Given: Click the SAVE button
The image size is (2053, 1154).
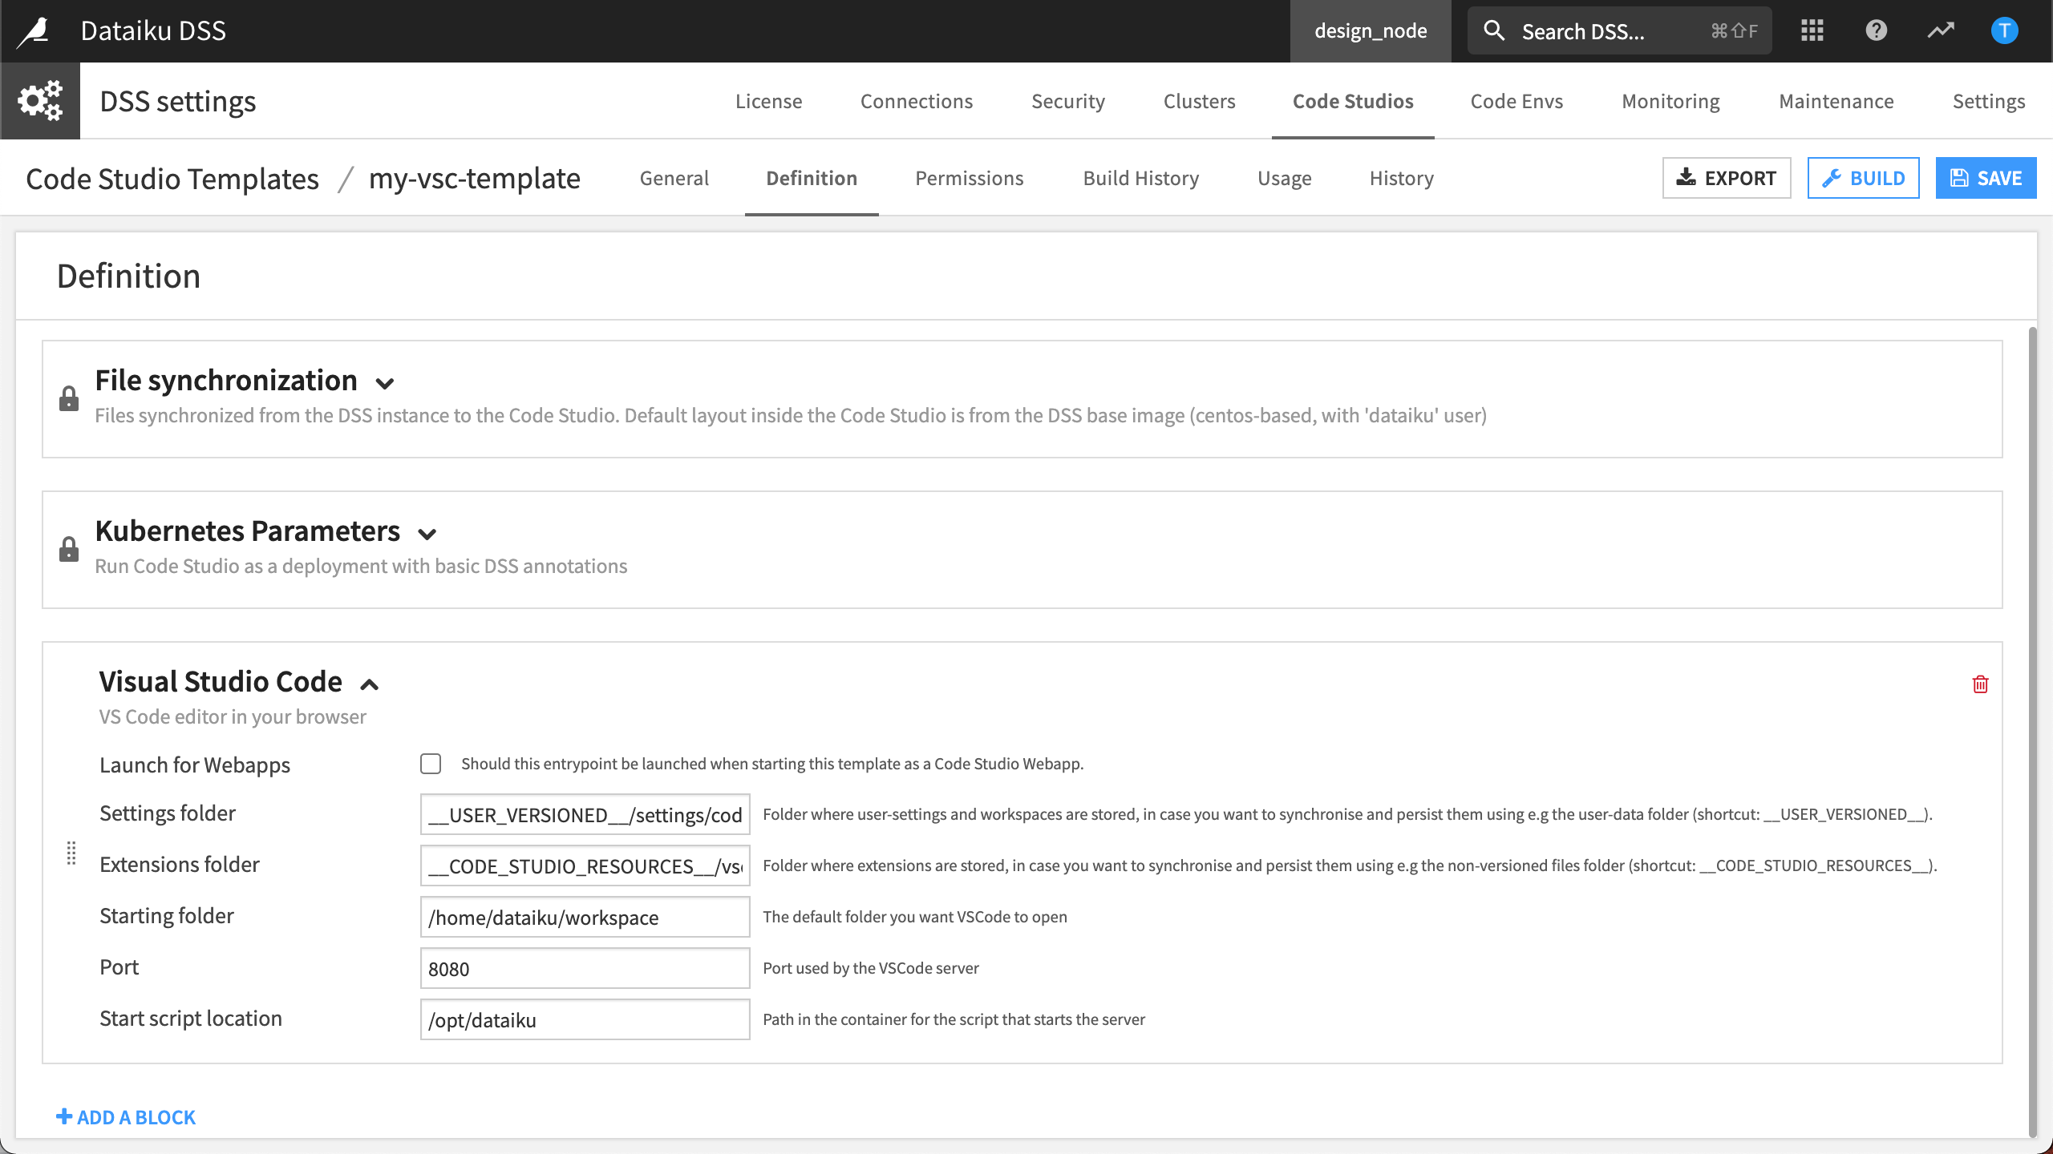Looking at the screenshot, I should [1986, 178].
